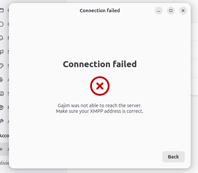Click the Accounts section header
The width and height of the screenshot is (198, 173).
(x=5, y=136)
